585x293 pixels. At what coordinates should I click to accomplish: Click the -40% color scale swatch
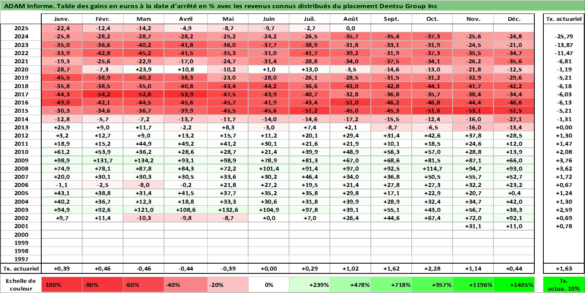coord(186,284)
